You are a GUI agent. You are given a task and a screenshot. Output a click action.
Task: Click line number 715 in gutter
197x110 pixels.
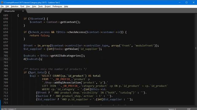[x=6, y=103]
